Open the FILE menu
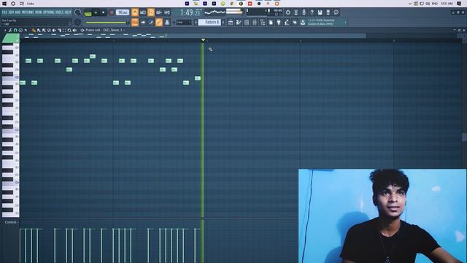467x263 pixels. tap(4, 12)
